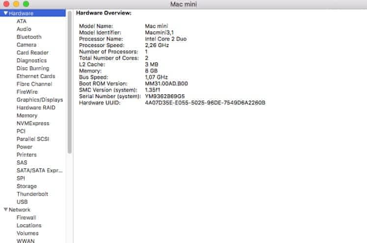This screenshot has width=367, height=243.
Task: Click the processor name Intel Core 2 Duo
Action: click(166, 39)
